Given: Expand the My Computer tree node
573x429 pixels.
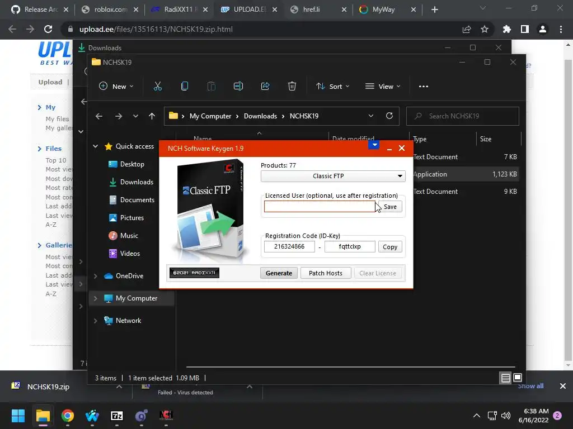Looking at the screenshot, I should click(x=95, y=298).
